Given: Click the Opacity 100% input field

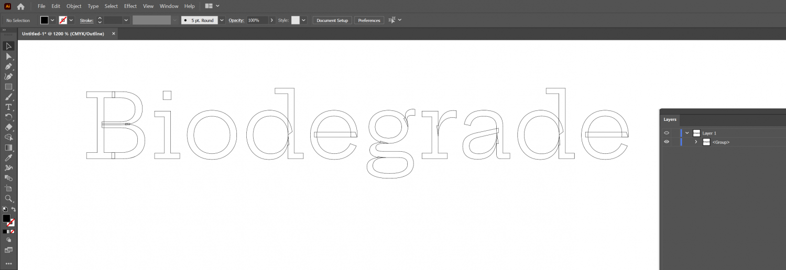Looking at the screenshot, I should click(256, 20).
